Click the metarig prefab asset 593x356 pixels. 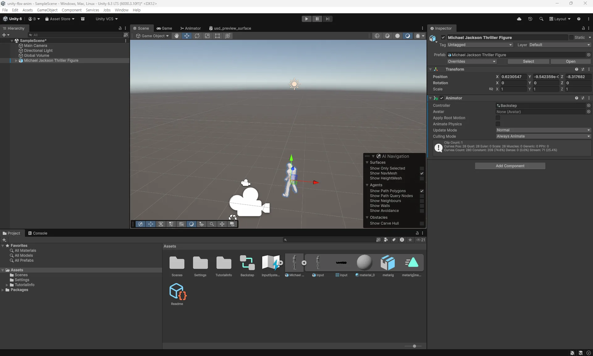coord(388,265)
